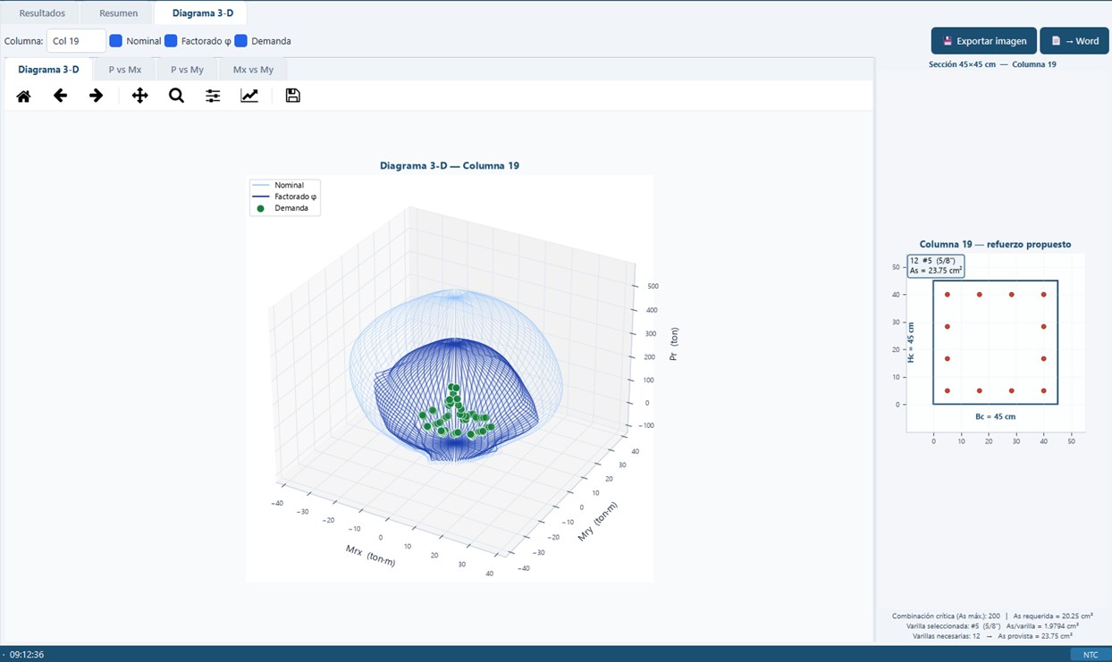Toggle the Nominal checkbox
The width and height of the screenshot is (1112, 662).
[115, 41]
